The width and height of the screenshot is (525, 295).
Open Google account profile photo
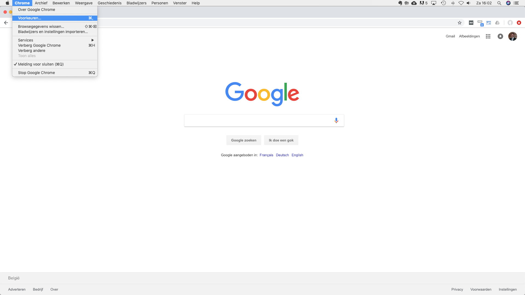tap(513, 36)
